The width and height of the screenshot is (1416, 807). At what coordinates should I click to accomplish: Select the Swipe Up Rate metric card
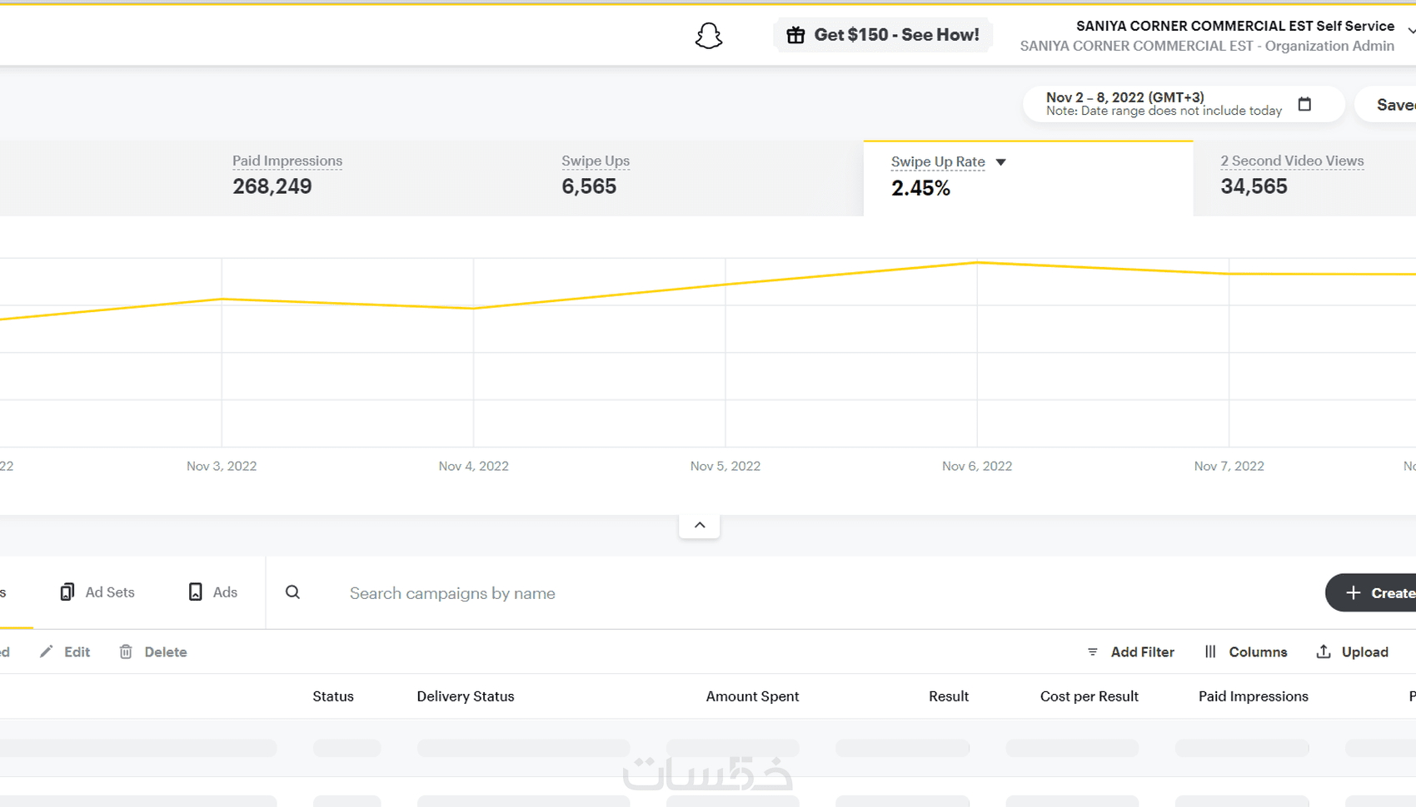(x=1028, y=178)
